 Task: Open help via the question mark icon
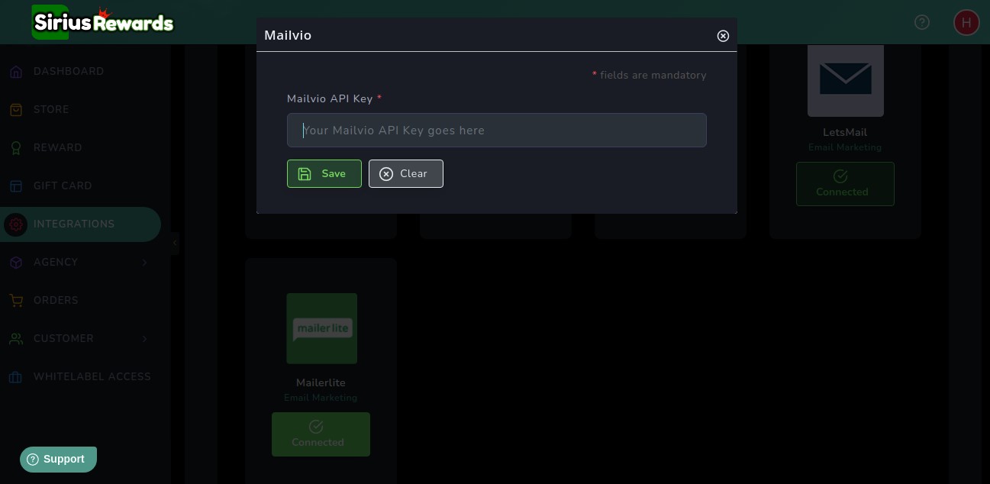click(922, 22)
